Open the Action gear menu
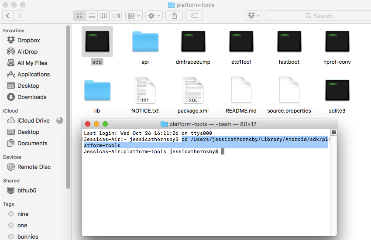This screenshot has width=371, height=240. pos(154,16)
